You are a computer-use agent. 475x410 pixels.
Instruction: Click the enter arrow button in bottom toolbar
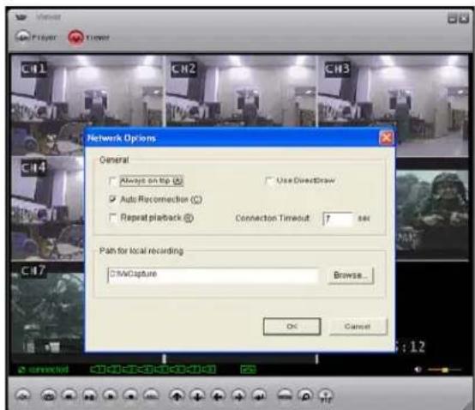tap(259, 395)
